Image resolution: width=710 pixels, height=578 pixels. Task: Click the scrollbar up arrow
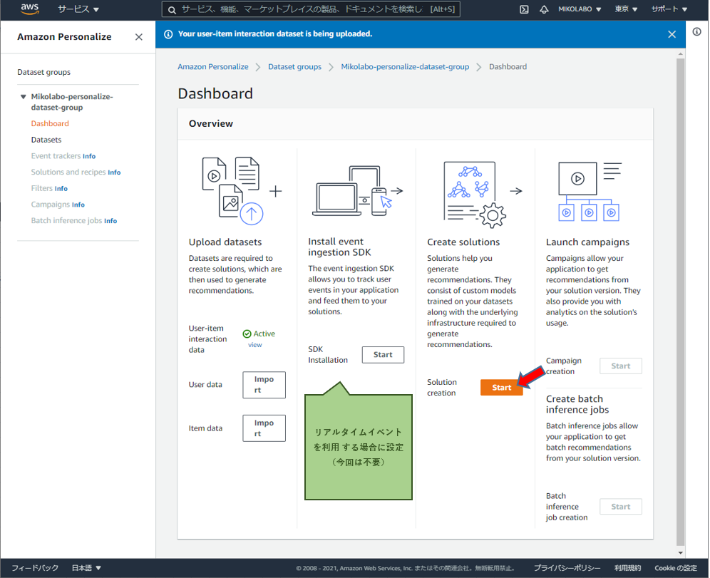(x=681, y=54)
